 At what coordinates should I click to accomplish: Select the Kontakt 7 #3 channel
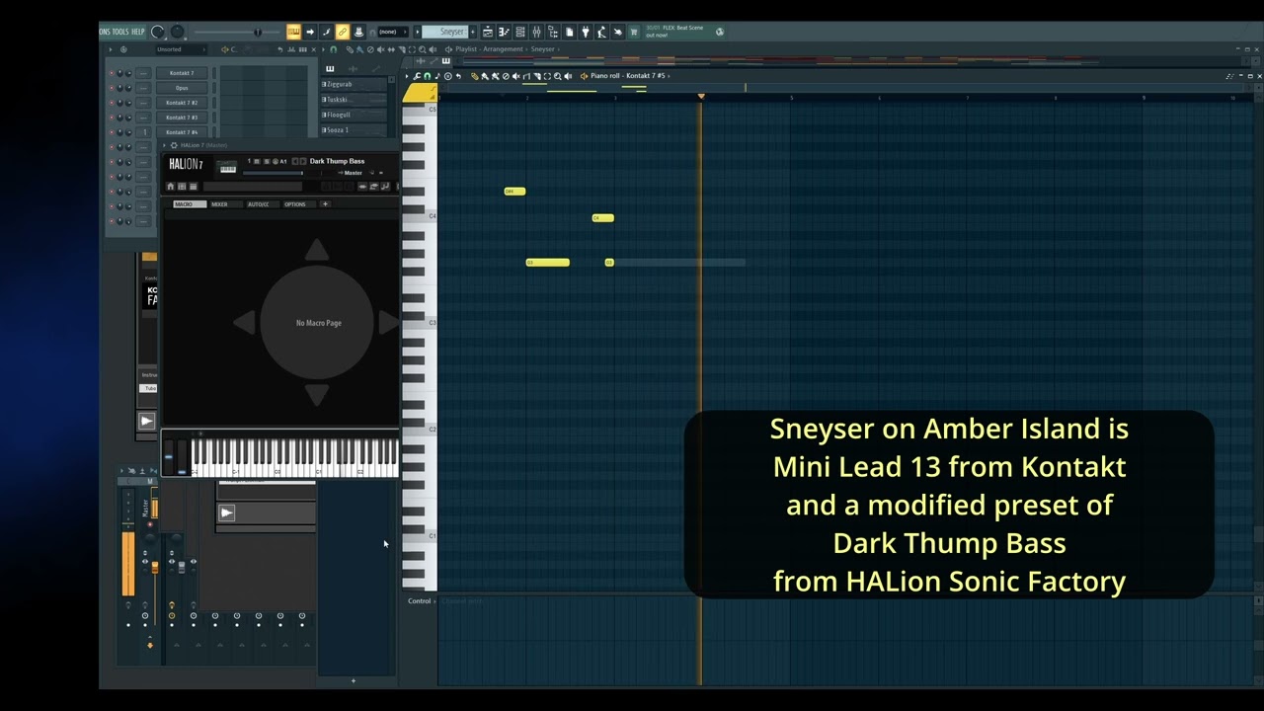182,118
